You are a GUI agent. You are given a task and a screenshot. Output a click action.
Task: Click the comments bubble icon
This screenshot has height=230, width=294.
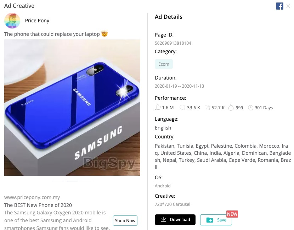tap(182, 108)
